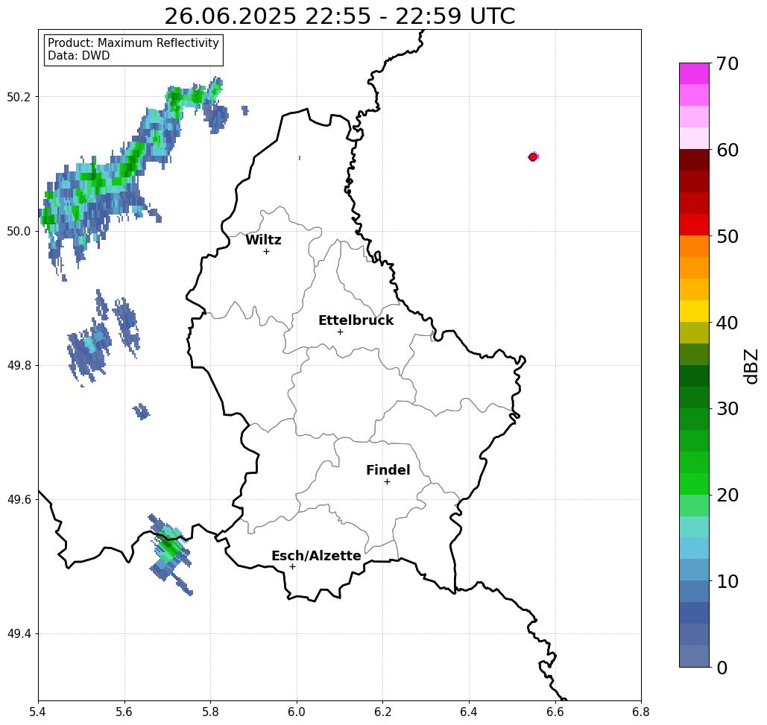
Task: Click longitude label 6.6 on the x-axis
Action: coord(555,712)
